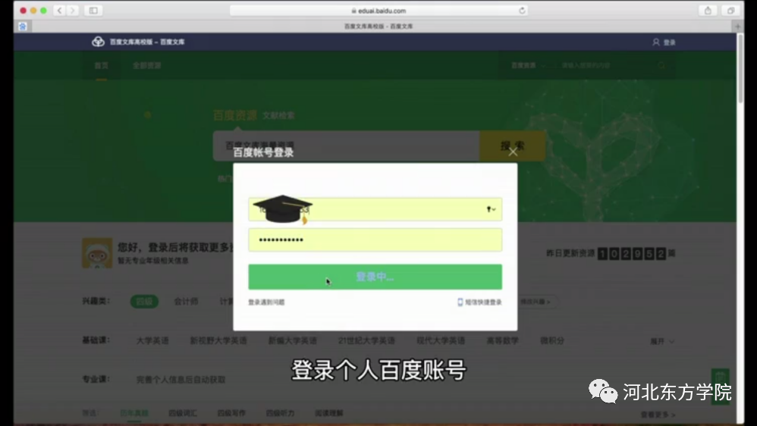Show all tabs overview icon

731,10
